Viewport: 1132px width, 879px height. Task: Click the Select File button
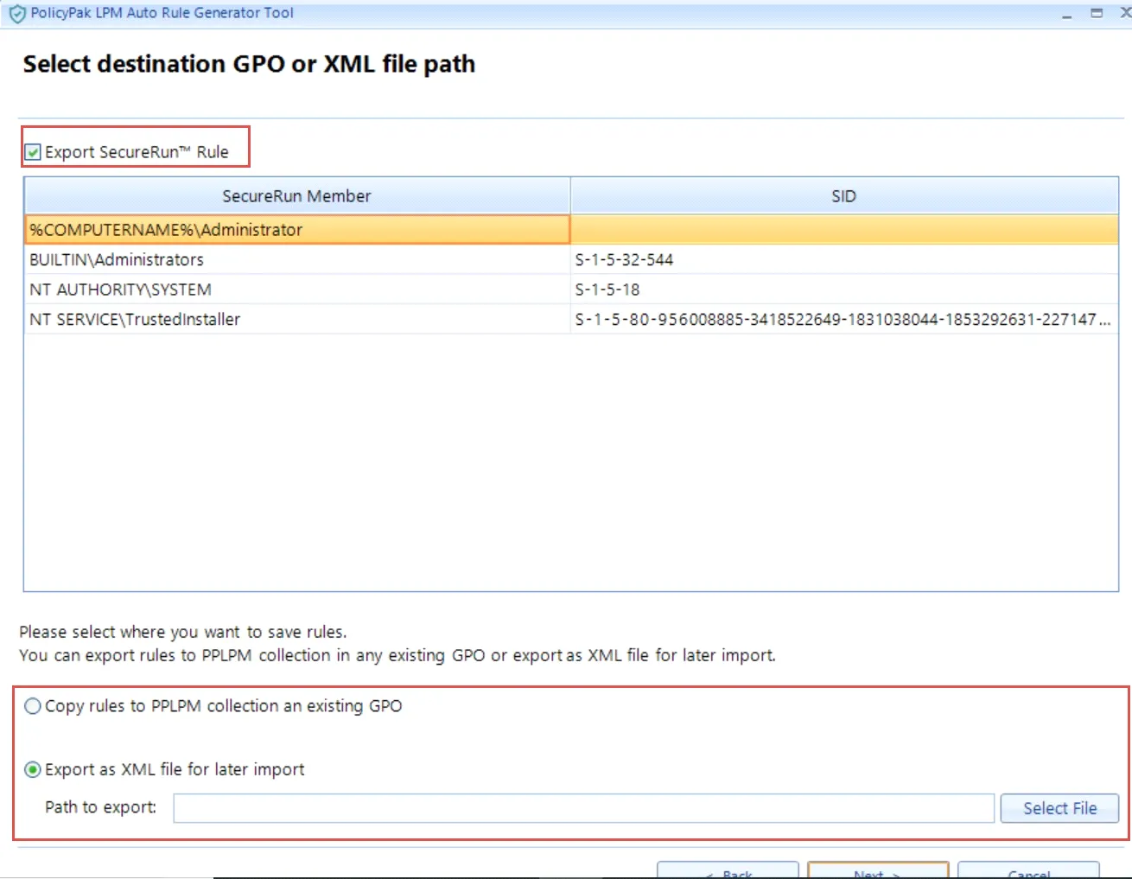[x=1059, y=807]
